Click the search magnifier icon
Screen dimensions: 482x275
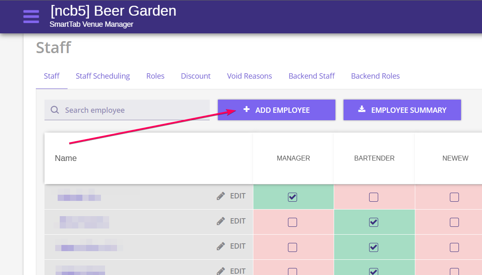pyautogui.click(x=55, y=110)
